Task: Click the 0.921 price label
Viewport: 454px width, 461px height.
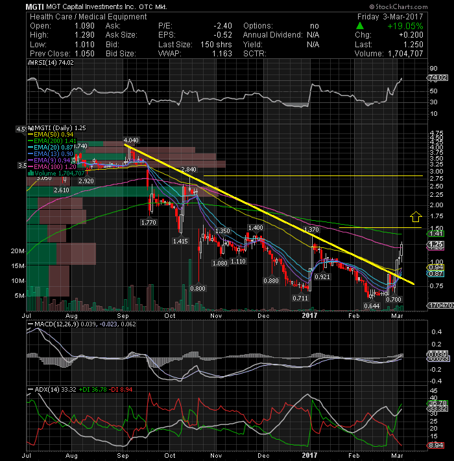Action: (322, 277)
